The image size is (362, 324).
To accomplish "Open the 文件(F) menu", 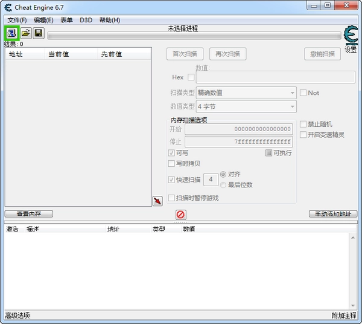I will point(17,20).
